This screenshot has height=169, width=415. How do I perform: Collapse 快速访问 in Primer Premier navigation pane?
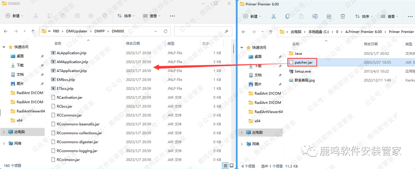(242, 48)
